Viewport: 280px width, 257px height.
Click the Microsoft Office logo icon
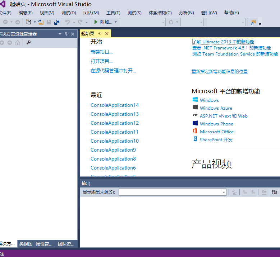click(x=195, y=131)
